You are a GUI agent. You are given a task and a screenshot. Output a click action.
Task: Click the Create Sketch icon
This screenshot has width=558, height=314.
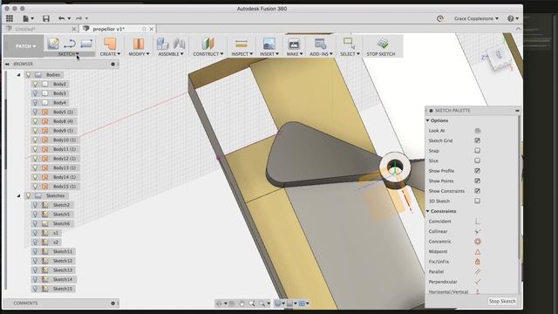coord(53,44)
